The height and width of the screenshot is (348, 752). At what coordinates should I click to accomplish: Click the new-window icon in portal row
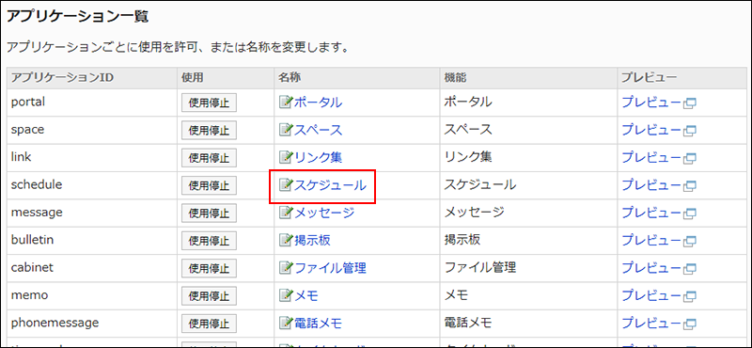tap(690, 103)
